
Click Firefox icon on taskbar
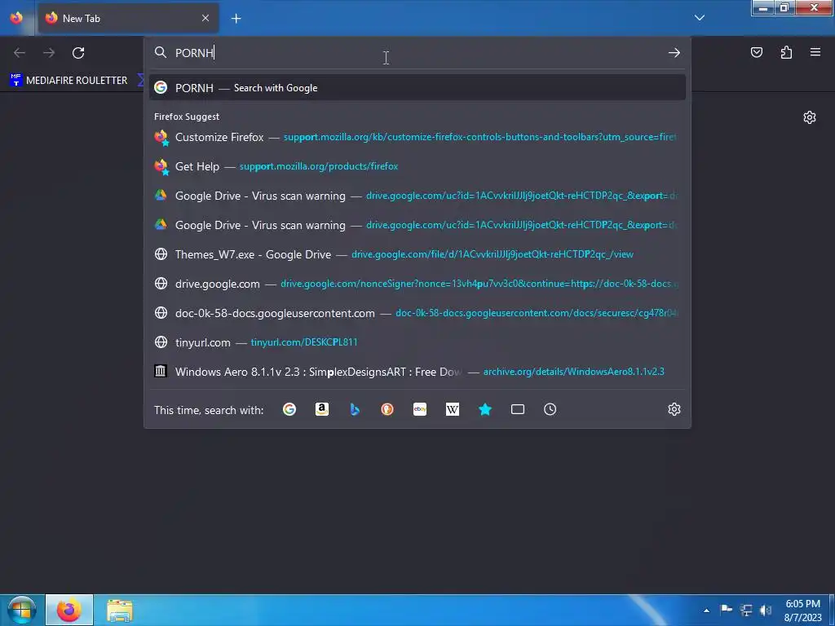coord(69,610)
